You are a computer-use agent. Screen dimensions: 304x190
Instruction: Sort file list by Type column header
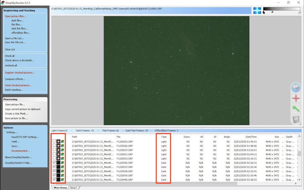(x=164, y=137)
